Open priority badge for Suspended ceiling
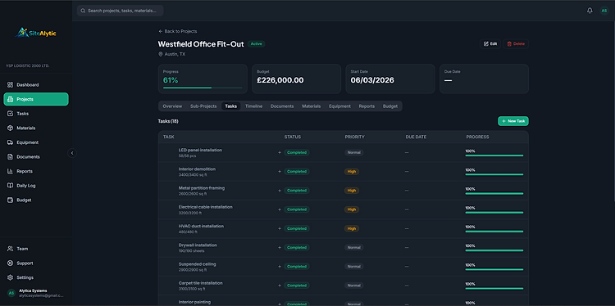The height and width of the screenshot is (306, 615). (x=354, y=267)
